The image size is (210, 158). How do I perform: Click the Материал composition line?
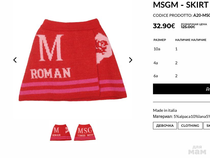181,117
